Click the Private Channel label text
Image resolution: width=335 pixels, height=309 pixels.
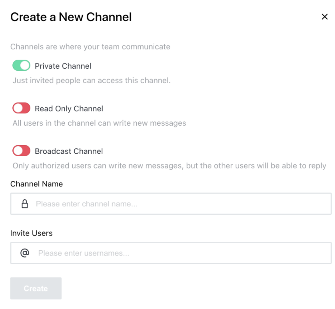[x=63, y=66]
